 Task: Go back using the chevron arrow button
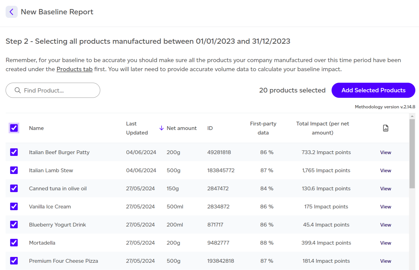point(12,12)
